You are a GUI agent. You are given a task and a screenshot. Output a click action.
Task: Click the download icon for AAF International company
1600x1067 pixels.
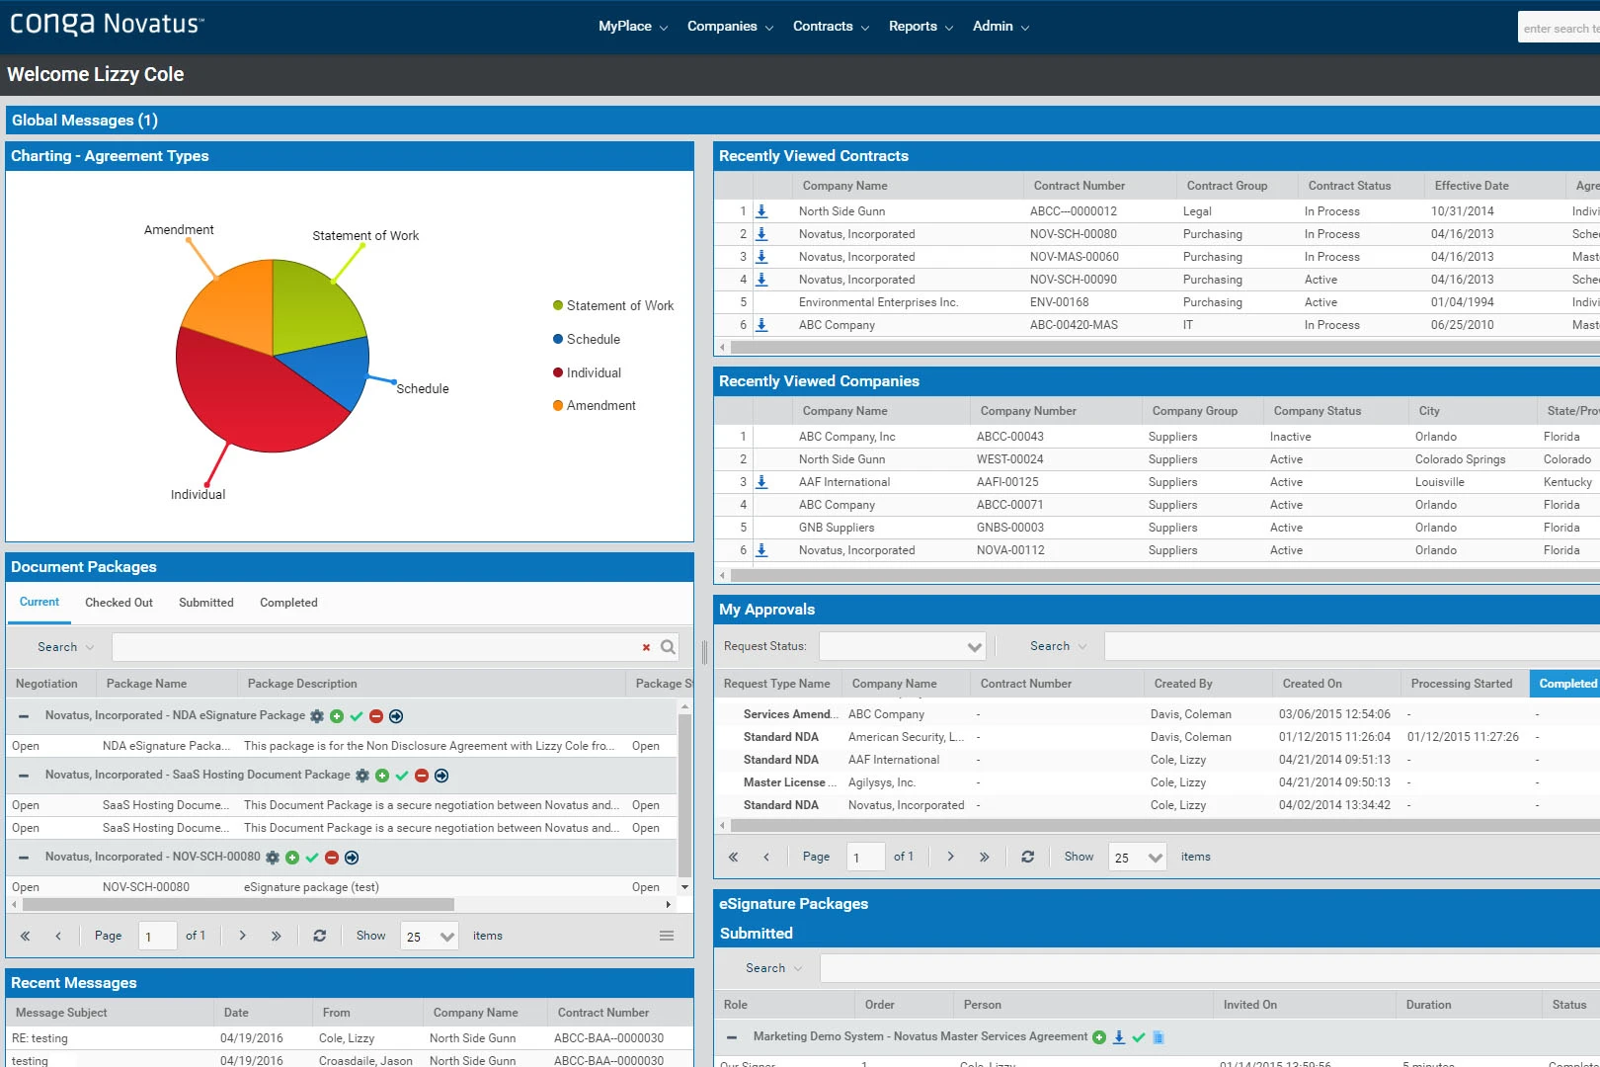pos(761,481)
